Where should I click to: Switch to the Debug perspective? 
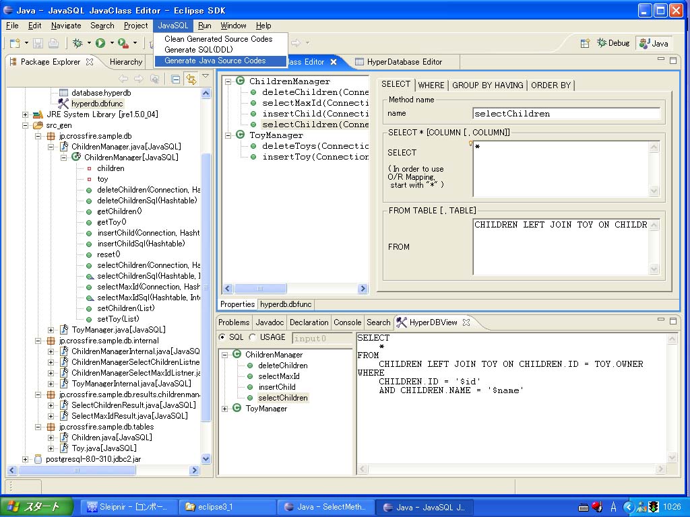pyautogui.click(x=613, y=43)
